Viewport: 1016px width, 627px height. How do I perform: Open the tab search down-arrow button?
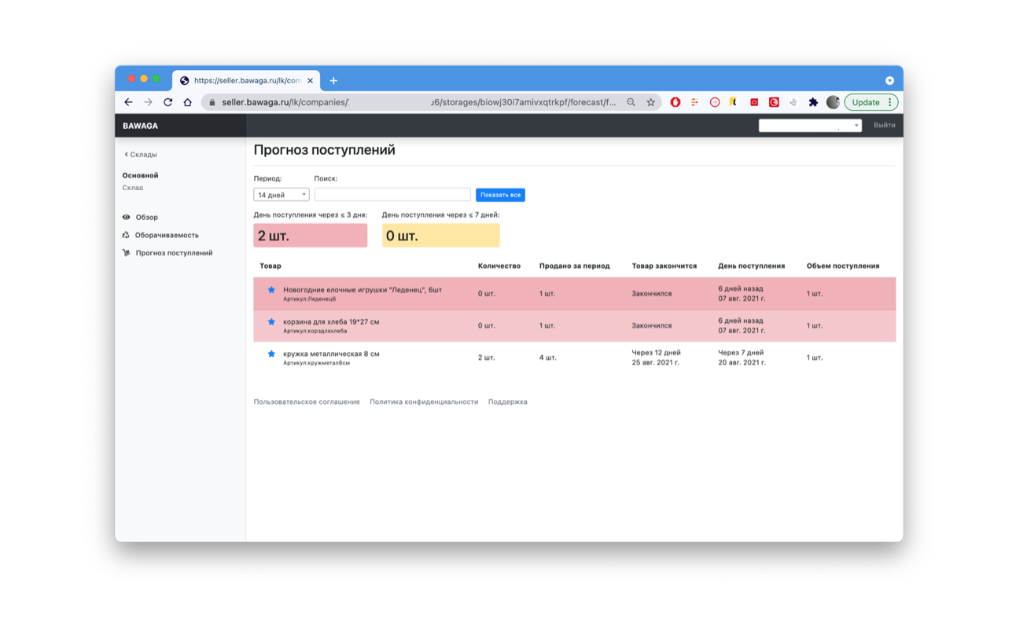pyautogui.click(x=889, y=80)
